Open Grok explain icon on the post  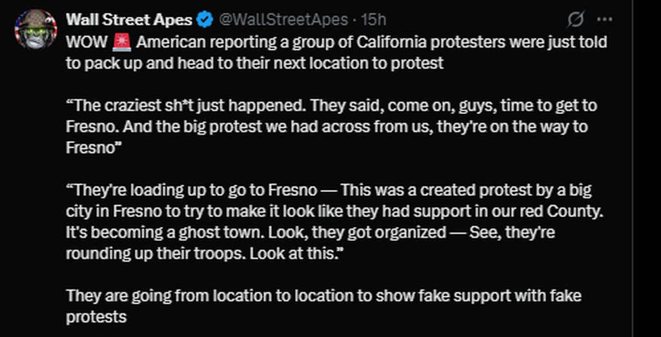(575, 20)
